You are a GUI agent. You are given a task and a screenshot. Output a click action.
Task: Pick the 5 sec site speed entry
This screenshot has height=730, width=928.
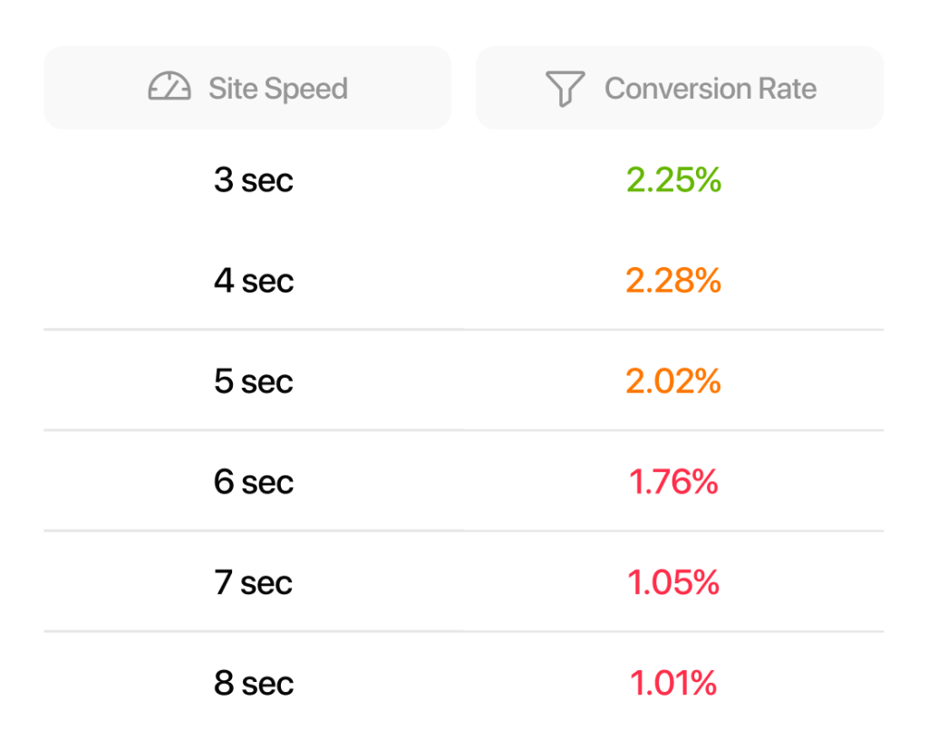[x=254, y=381]
